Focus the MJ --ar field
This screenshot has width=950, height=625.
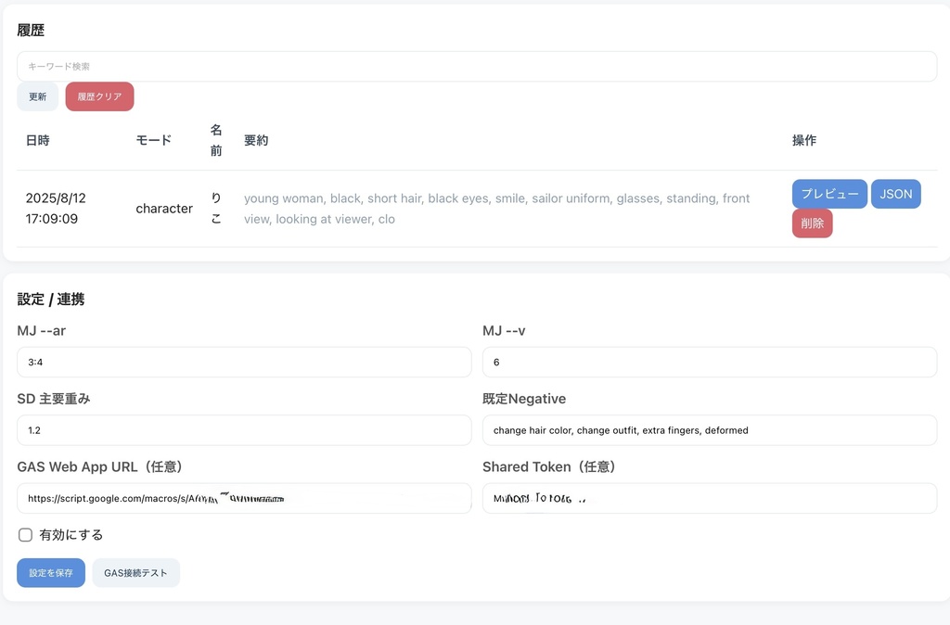pyautogui.click(x=244, y=363)
